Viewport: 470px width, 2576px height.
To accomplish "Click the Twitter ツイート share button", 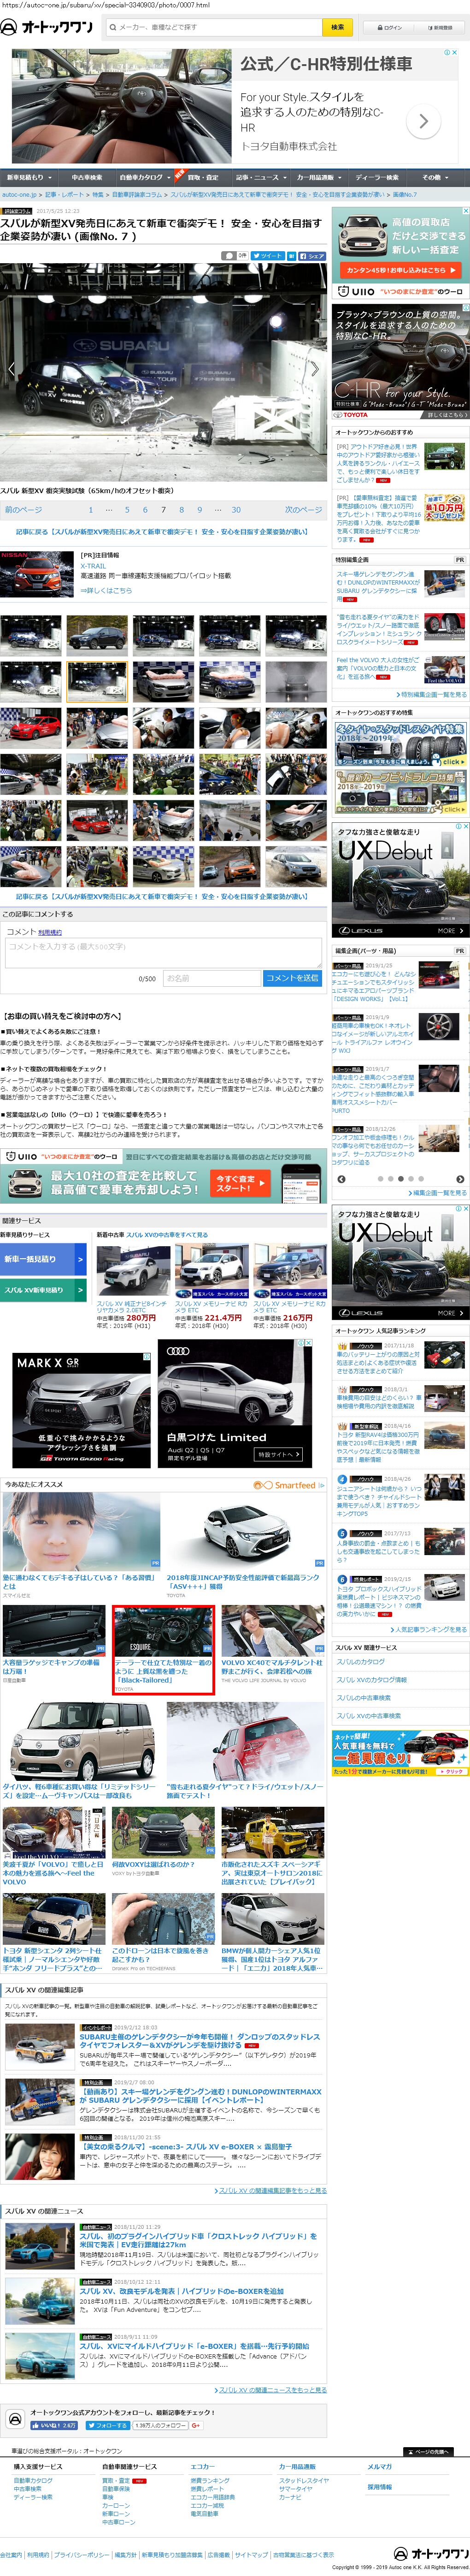I will [266, 256].
